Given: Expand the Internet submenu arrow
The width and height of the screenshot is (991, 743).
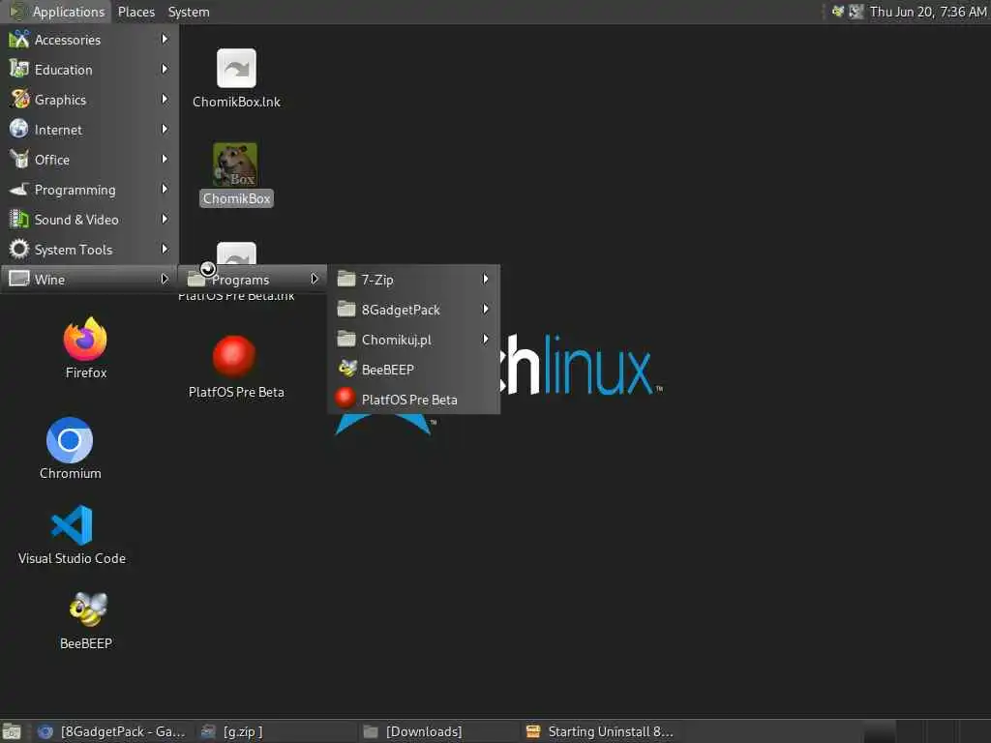Looking at the screenshot, I should [x=165, y=129].
